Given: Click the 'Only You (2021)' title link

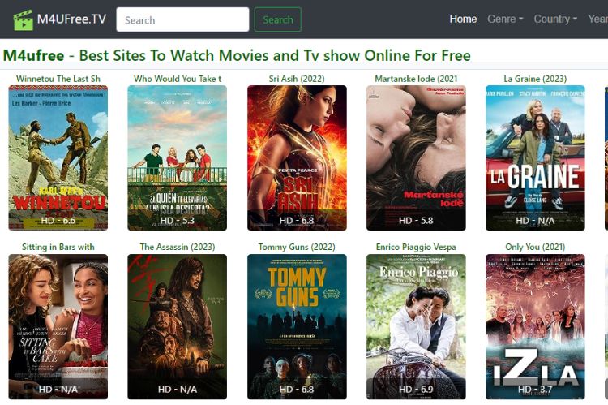Looking at the screenshot, I should click(535, 247).
